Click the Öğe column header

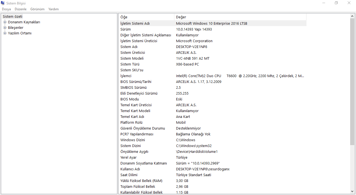pyautogui.click(x=146, y=17)
